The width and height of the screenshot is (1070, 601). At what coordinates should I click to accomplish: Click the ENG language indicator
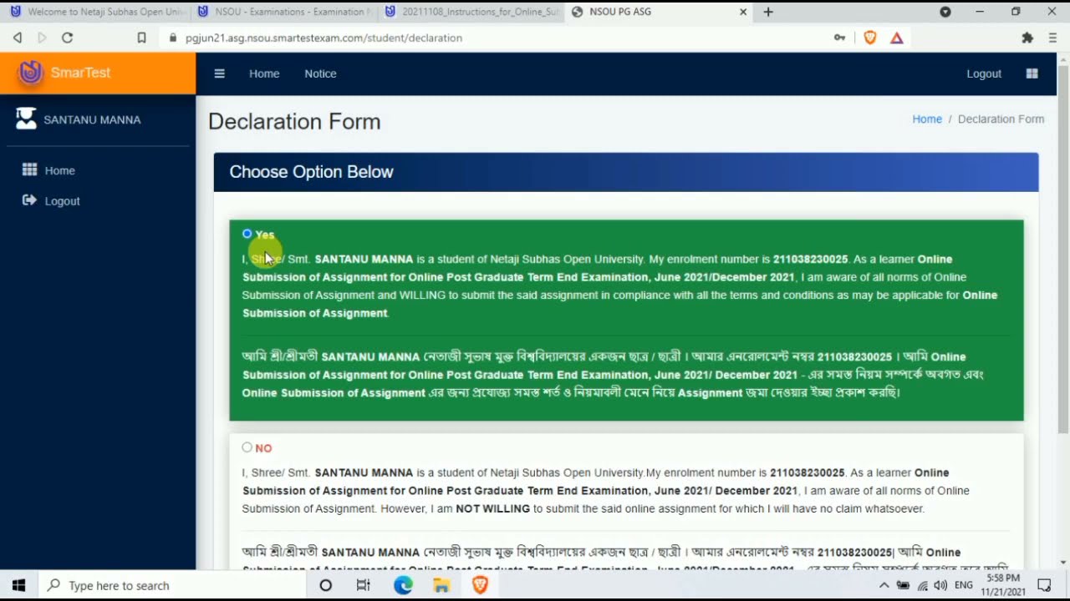tap(964, 585)
